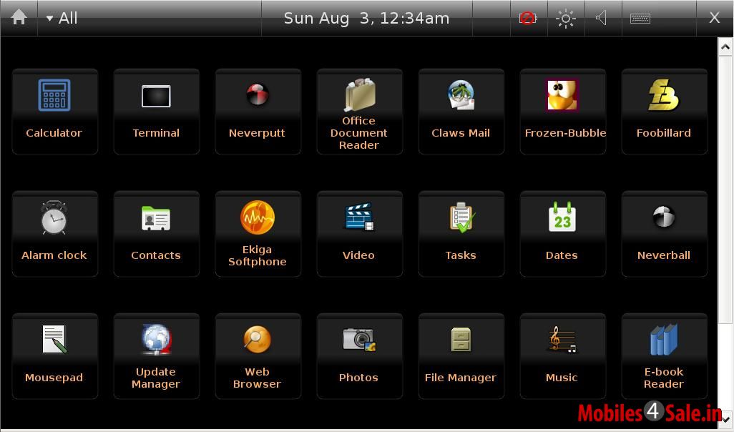The image size is (734, 432).
Task: Click the battery status icon
Action: [x=527, y=18]
